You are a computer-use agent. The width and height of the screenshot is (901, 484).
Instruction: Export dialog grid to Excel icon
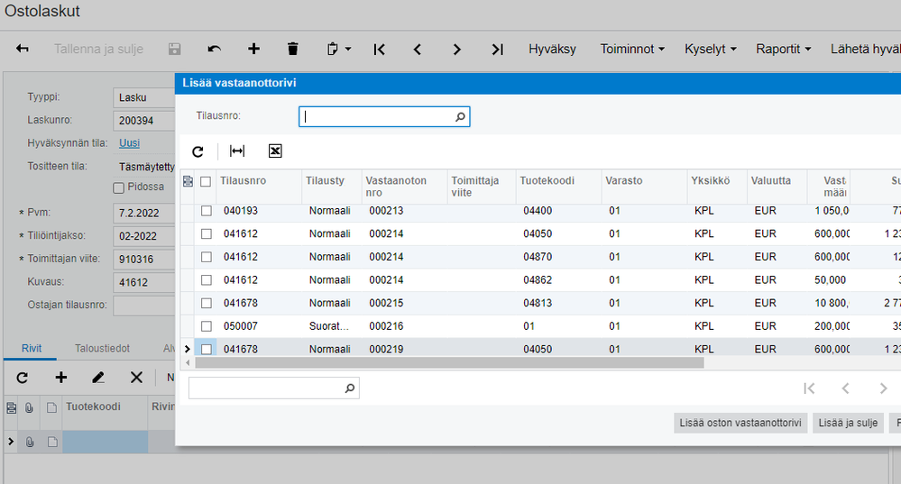[x=275, y=151]
